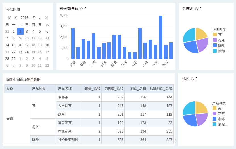Pick date 29 in the calendar
The width and height of the screenshot is (236, 149).
pos(14,58)
